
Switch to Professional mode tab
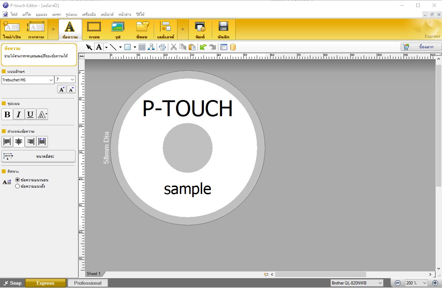tap(87, 283)
